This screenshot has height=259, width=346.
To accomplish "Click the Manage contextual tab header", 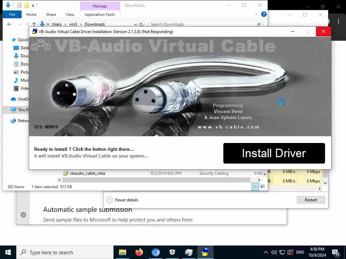I will [100, 6].
